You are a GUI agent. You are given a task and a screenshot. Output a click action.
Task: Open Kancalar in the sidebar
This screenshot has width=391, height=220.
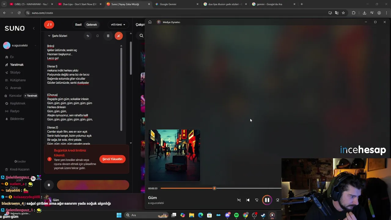pyautogui.click(x=15, y=96)
